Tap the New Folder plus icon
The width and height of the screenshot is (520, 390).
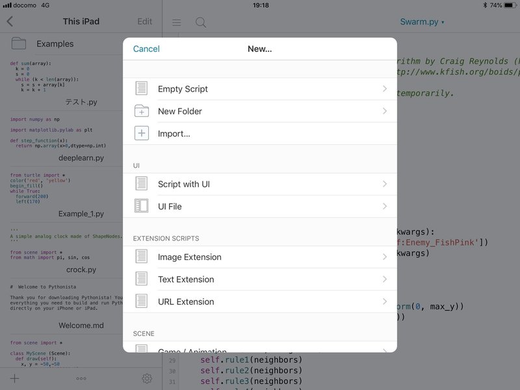coord(142,111)
